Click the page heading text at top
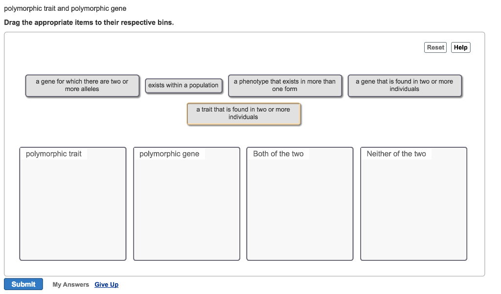This screenshot has width=501, height=294. pyautogui.click(x=65, y=9)
